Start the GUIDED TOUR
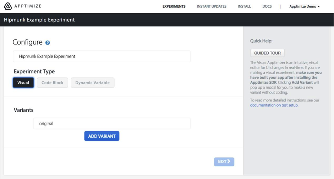The height and width of the screenshot is (179, 334). (267, 53)
